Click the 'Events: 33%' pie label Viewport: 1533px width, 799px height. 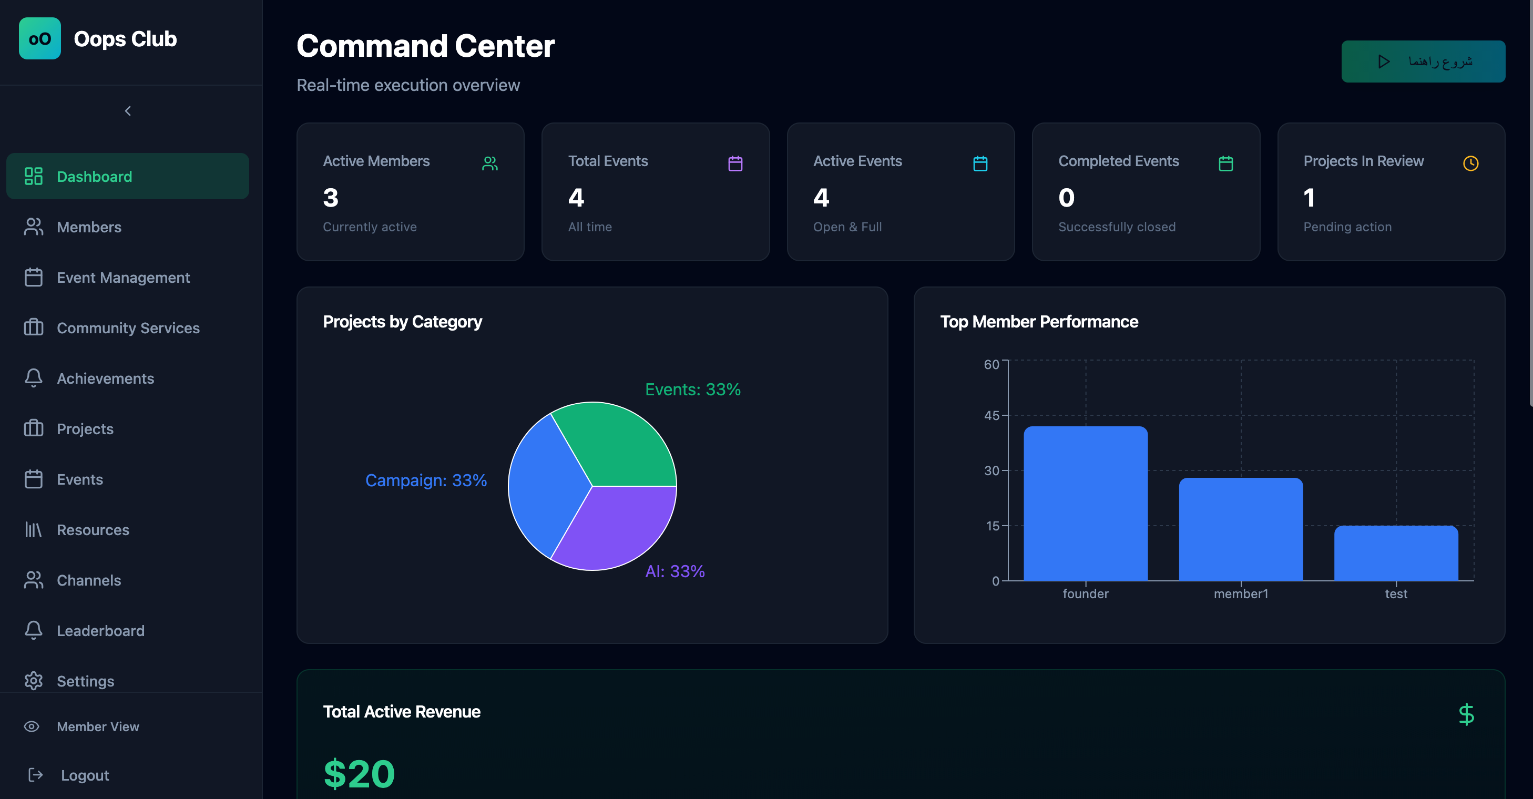(x=693, y=390)
